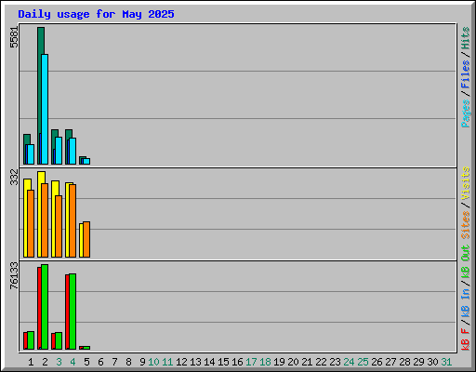Viewport: 476px width, 372px height.
Task: Click the orange sites bar for day 5
Action: coord(86,239)
